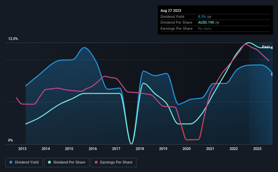Toggle the Dividend Yield legend button

[x=24, y=163]
